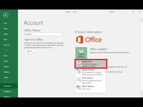Viewport: 143px width, 107px height.
Task: Open the Info page
Action: click(x=5, y=23)
